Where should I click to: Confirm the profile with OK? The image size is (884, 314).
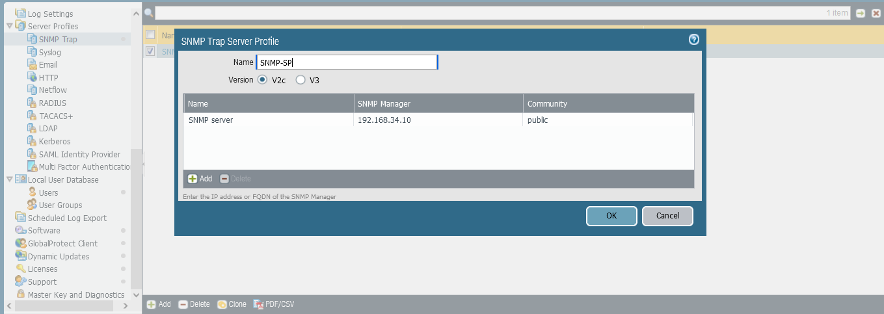click(x=611, y=216)
